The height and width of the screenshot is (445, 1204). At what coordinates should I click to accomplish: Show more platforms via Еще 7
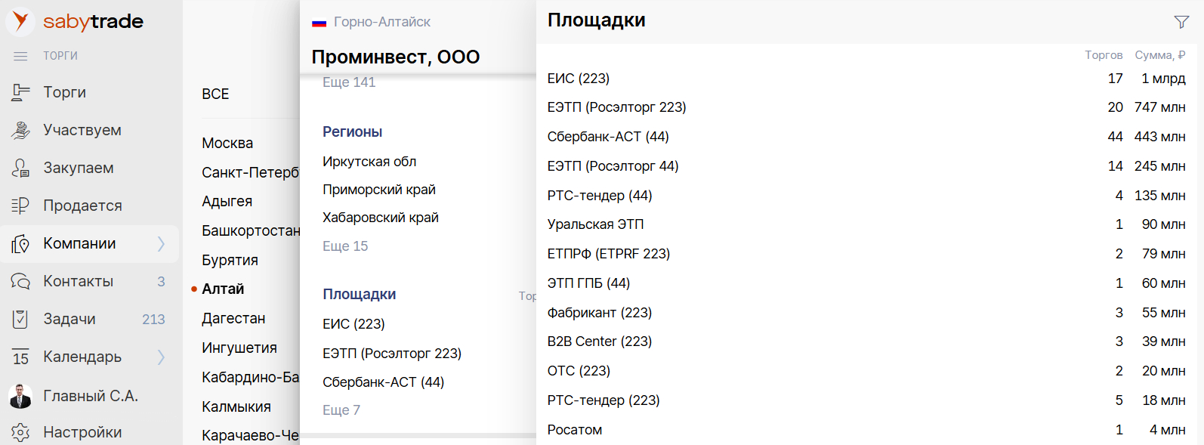click(341, 410)
